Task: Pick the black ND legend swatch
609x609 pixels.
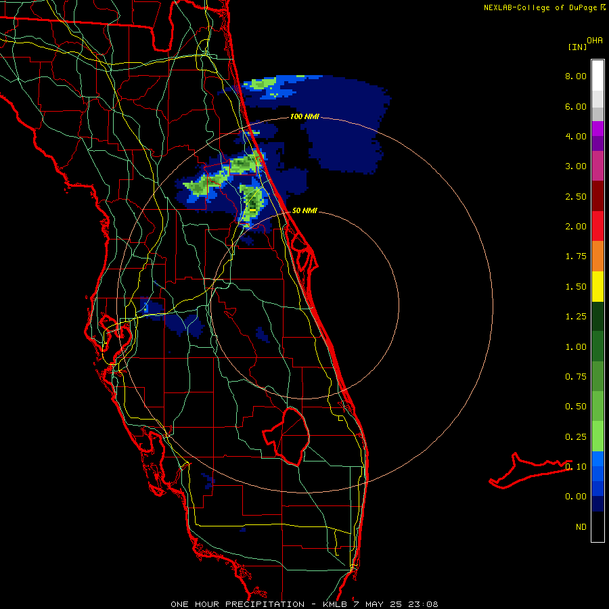Action: [597, 526]
